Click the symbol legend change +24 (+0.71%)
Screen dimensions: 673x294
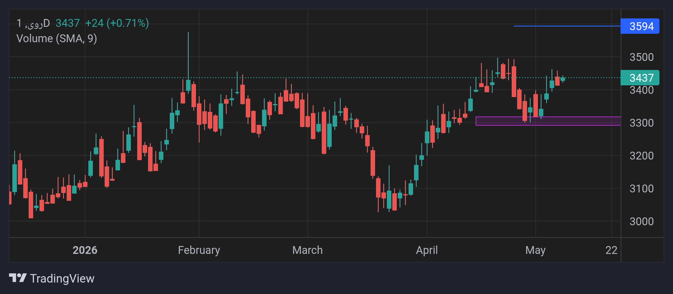(x=117, y=23)
